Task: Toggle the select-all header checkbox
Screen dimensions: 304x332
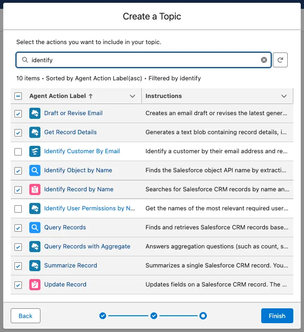Action: click(x=18, y=96)
